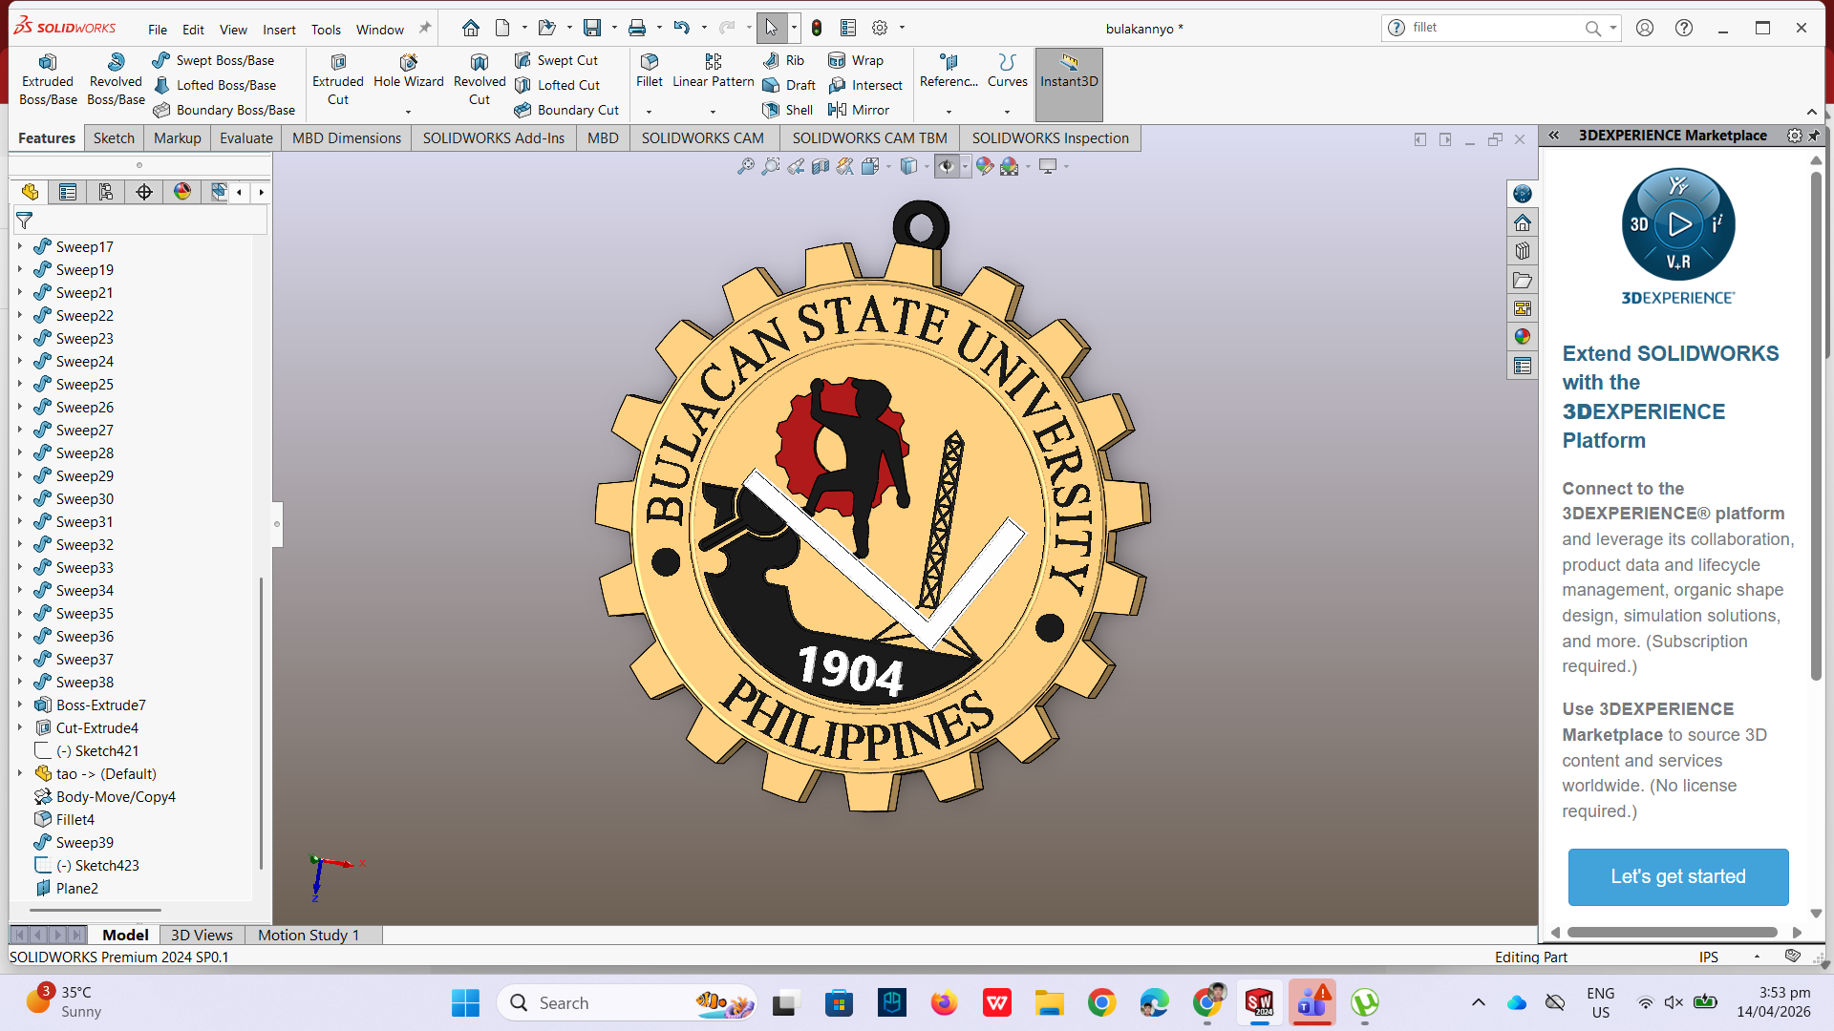Click the Rebuild traffic light icon

pyautogui.click(x=817, y=28)
